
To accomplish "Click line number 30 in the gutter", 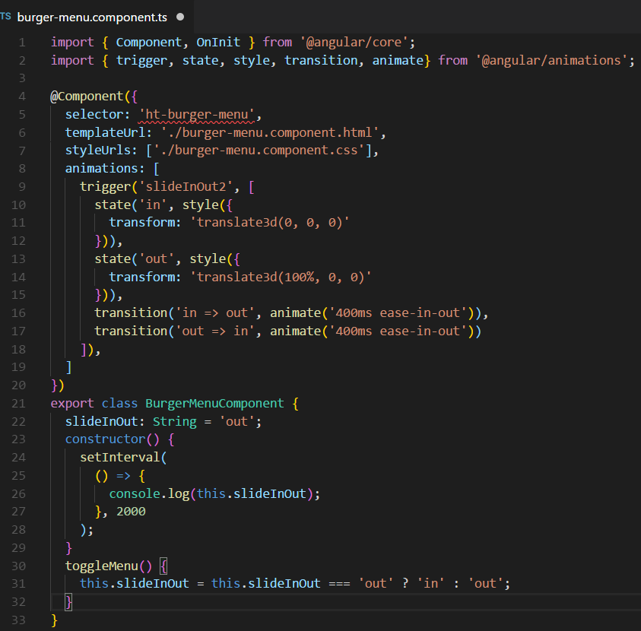I will coord(19,566).
